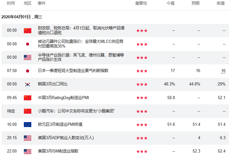Image resolution: width=229 pixels, height=155 pixels.
Task: Click importance stars for 村田最高涨35% event
Action: click(142, 44)
